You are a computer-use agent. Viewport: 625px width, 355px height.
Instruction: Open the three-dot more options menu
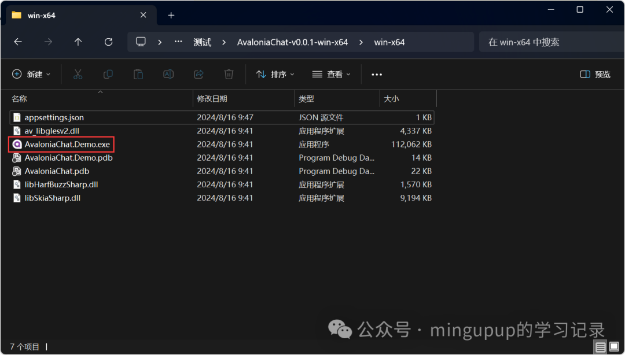pyautogui.click(x=377, y=74)
